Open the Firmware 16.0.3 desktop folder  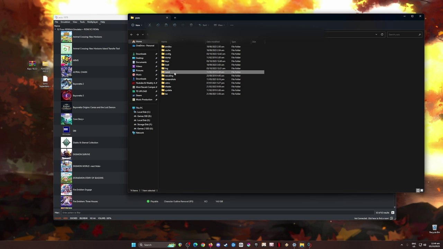click(45, 66)
